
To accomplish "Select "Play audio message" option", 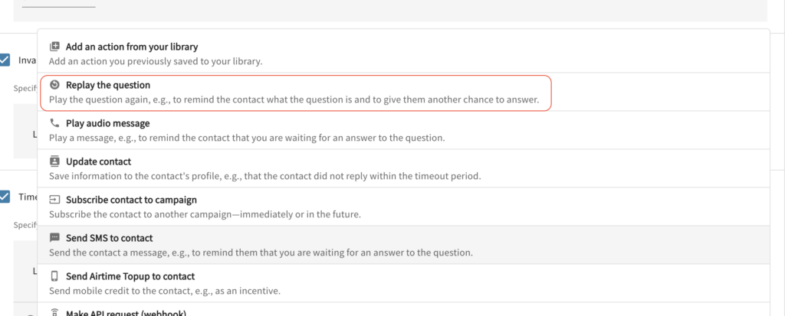I will [x=107, y=123].
